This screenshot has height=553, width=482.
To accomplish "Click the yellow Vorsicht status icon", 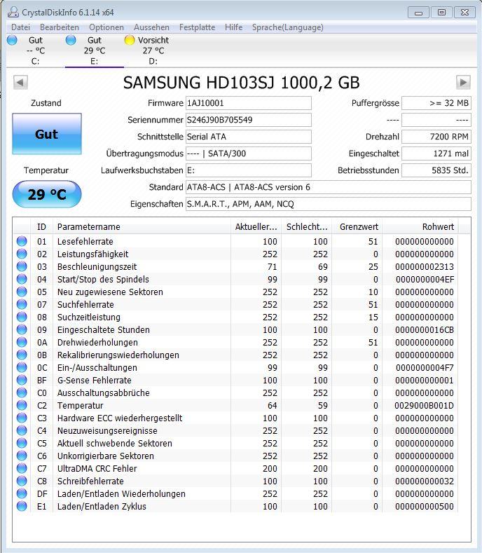I will point(130,40).
